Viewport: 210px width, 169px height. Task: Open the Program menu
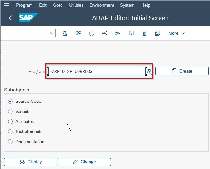pos(24,5)
